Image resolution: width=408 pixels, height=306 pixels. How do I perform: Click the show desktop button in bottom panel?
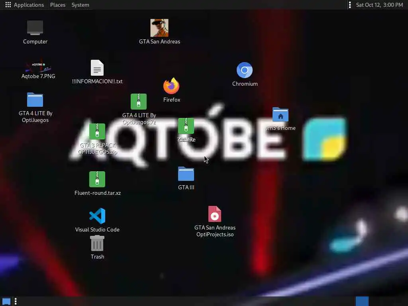tap(6, 302)
